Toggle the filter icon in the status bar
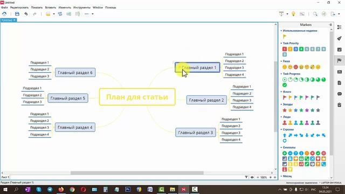The image size is (345, 194). (x=246, y=177)
